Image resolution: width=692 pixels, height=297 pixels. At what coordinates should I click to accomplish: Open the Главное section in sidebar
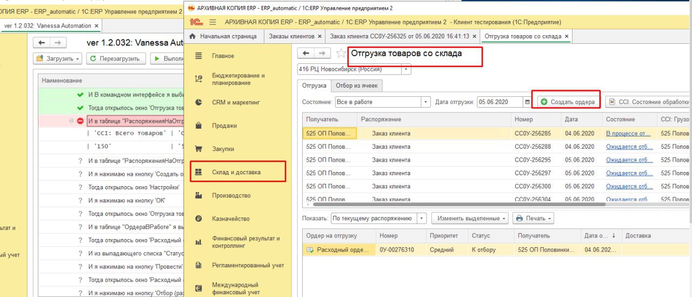tap(223, 56)
